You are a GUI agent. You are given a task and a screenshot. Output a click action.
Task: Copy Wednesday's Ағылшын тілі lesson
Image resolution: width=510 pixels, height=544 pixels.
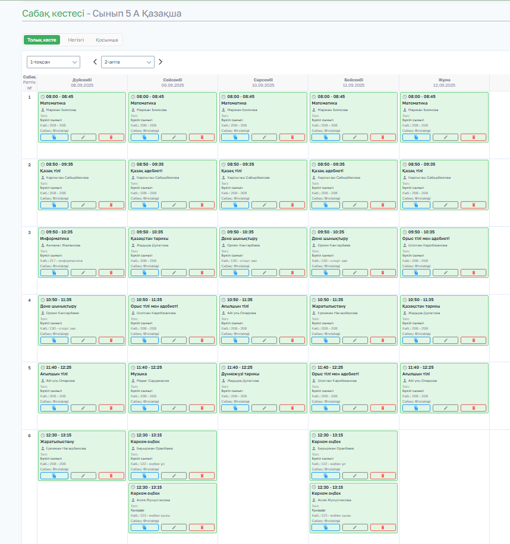pos(235,340)
